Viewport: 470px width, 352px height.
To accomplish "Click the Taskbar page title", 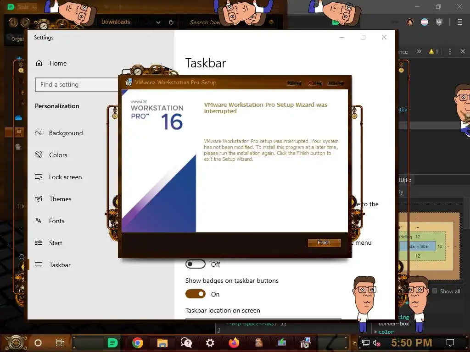I will tap(206, 63).
